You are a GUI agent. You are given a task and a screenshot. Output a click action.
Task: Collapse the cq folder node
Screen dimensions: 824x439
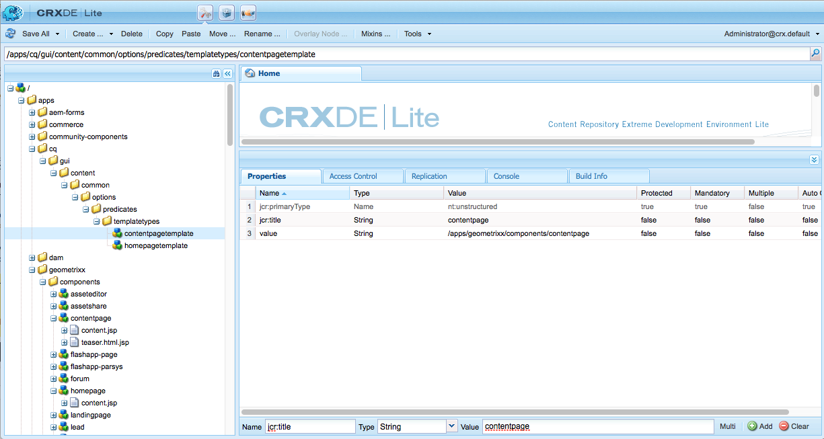coord(32,149)
